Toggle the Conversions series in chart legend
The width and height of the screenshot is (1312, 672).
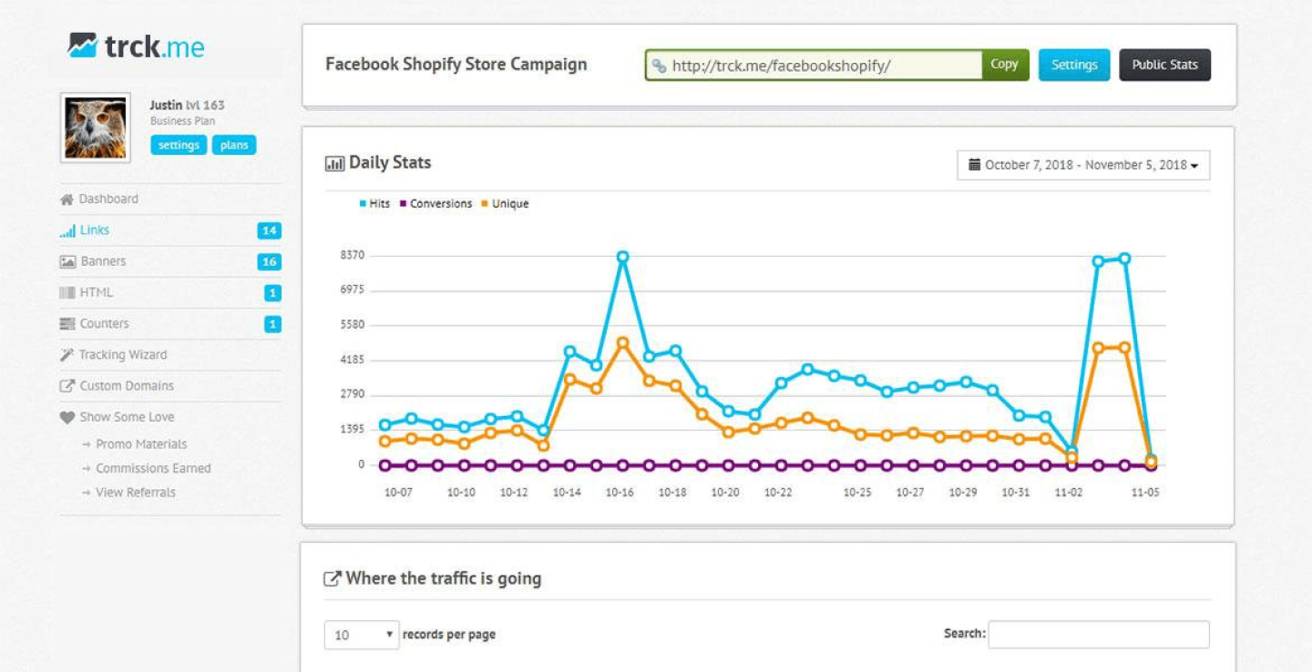click(436, 204)
